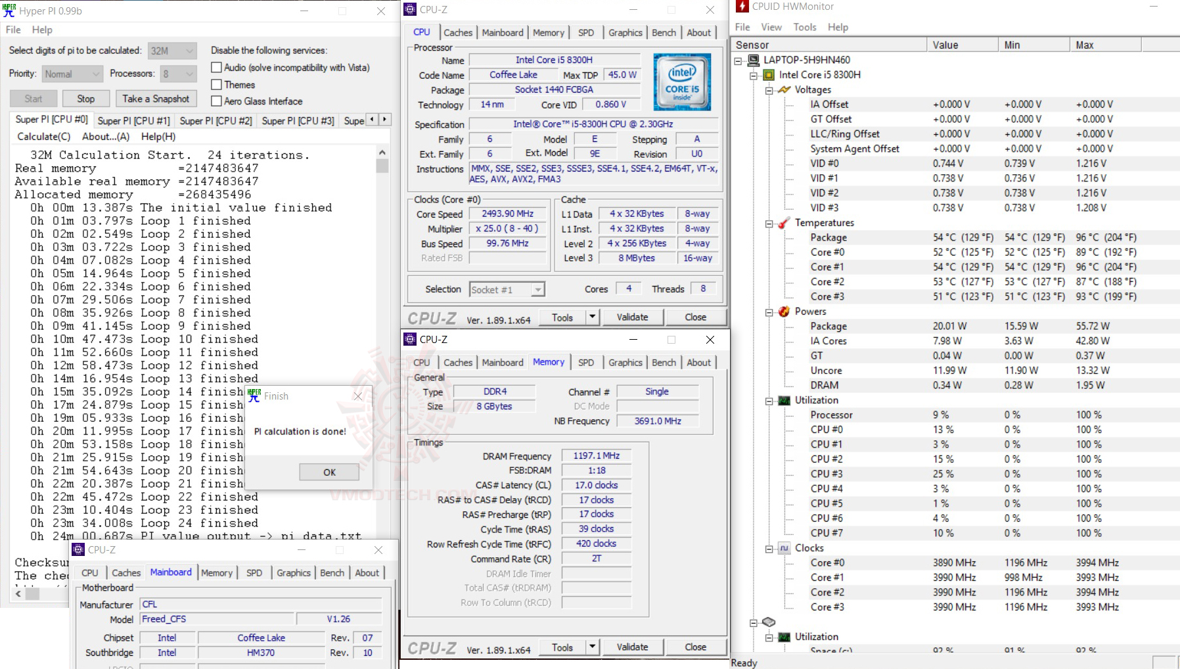
Task: Click the Core Speed value 2493.90 MHz
Action: (x=507, y=214)
